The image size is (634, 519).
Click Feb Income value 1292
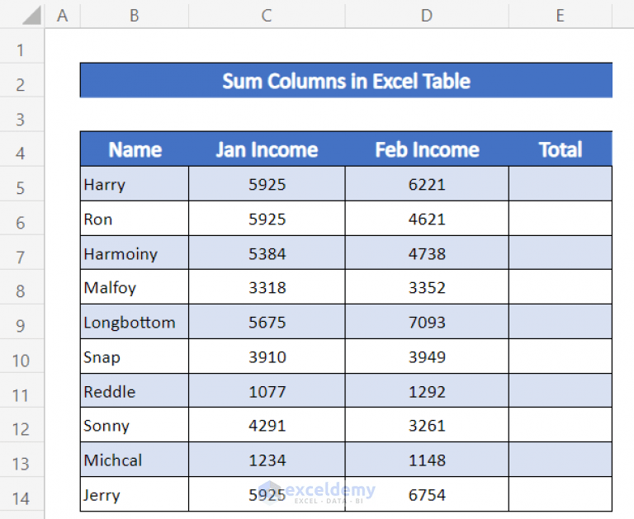pyautogui.click(x=427, y=391)
